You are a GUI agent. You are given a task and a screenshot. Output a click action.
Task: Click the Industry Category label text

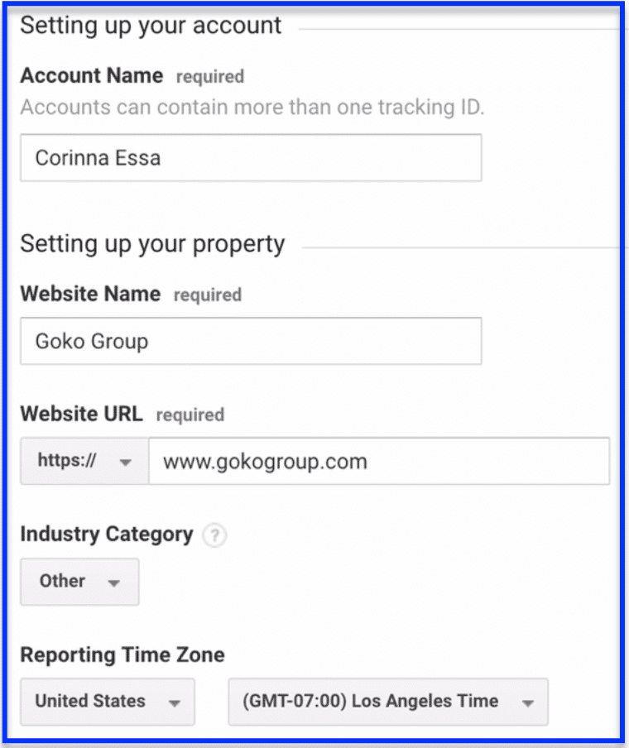106,535
